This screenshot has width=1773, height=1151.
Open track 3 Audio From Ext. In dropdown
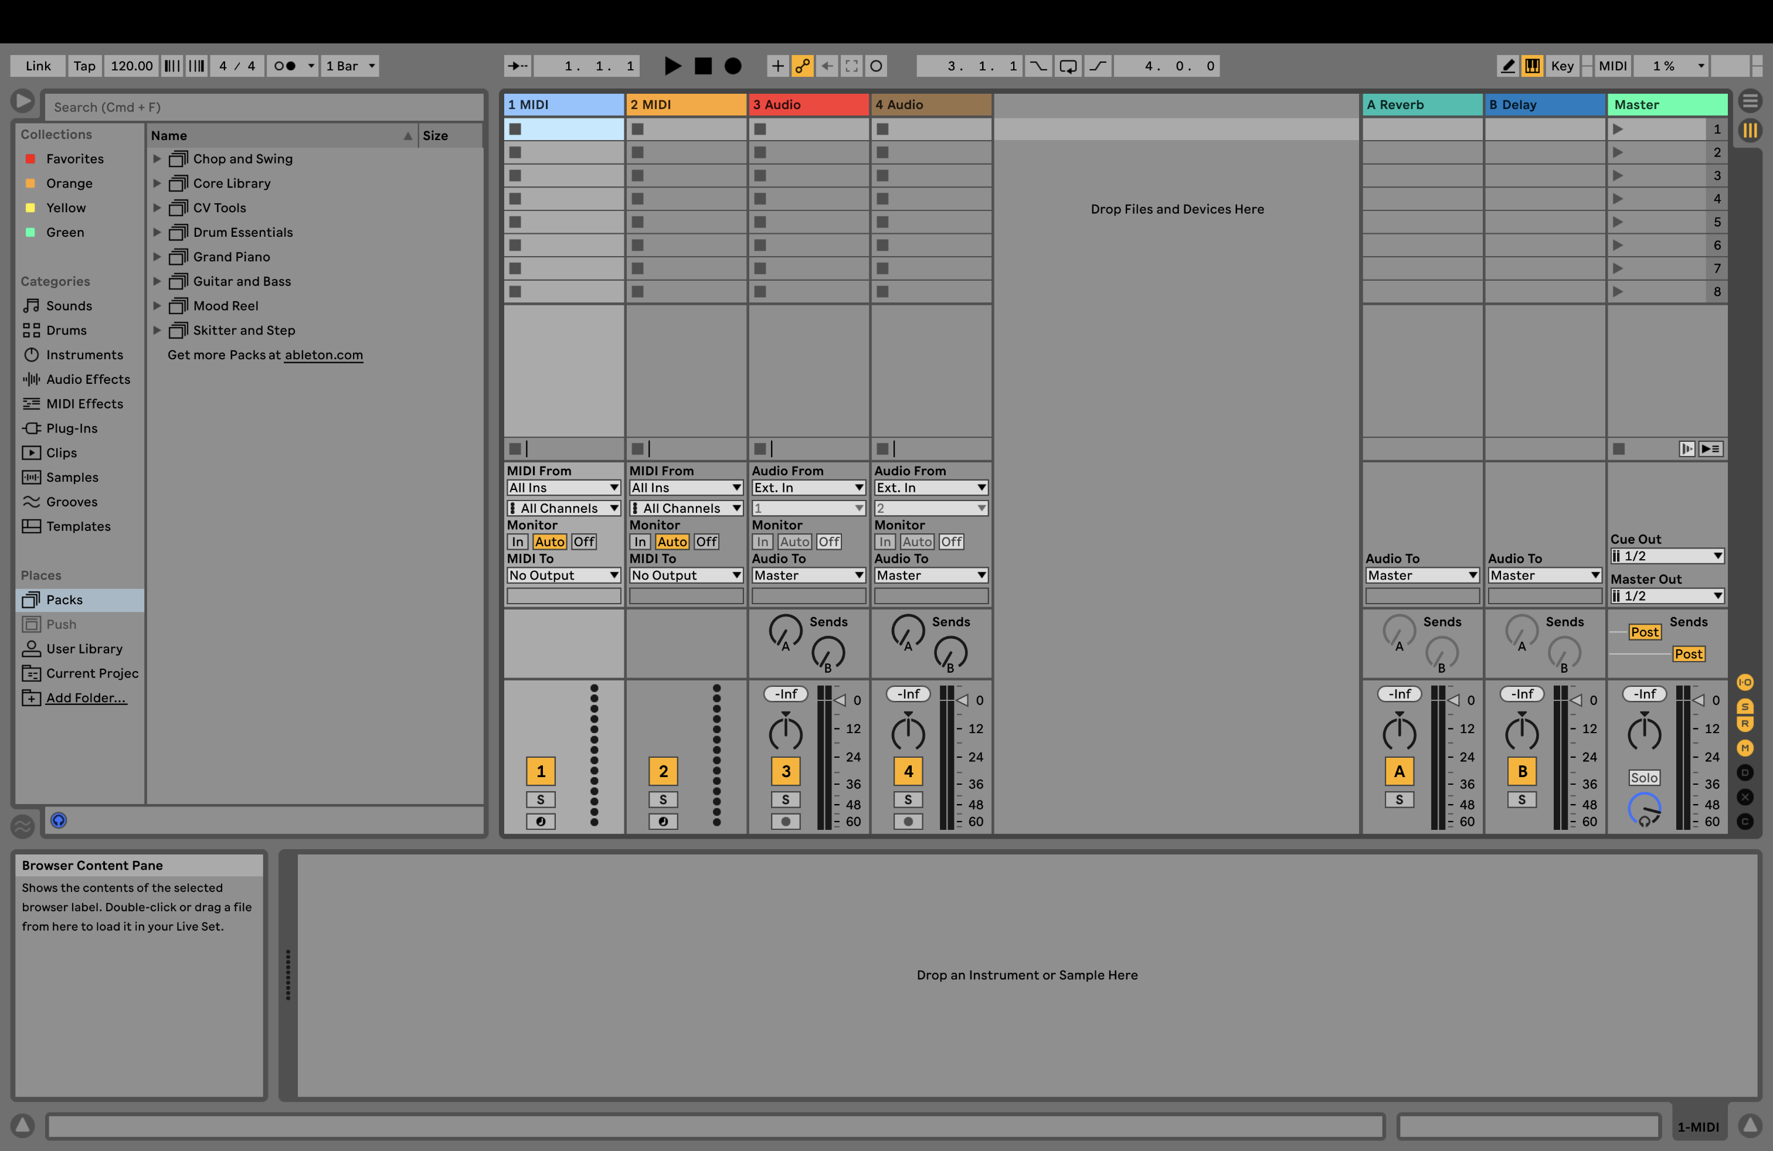pyautogui.click(x=809, y=488)
